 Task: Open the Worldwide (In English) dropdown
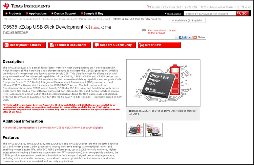(188, 20)
